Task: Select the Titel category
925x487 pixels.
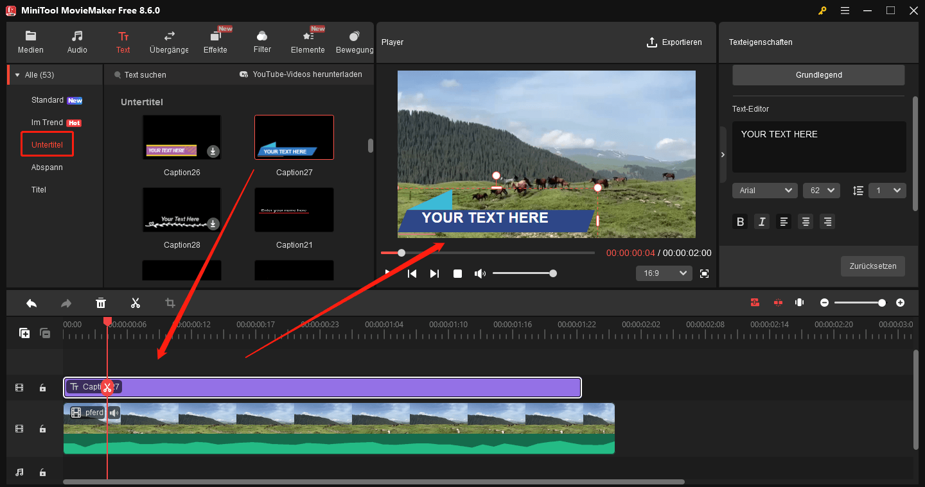Action: tap(39, 190)
